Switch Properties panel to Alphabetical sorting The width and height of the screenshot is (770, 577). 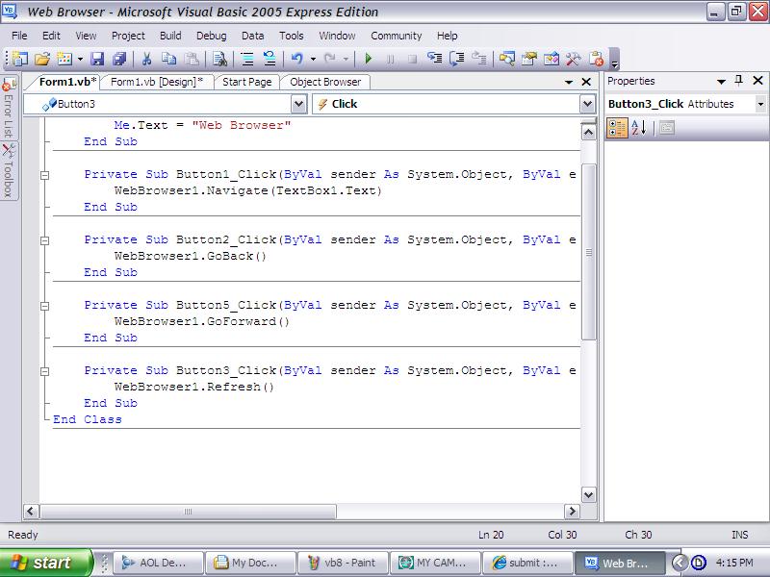click(x=636, y=127)
